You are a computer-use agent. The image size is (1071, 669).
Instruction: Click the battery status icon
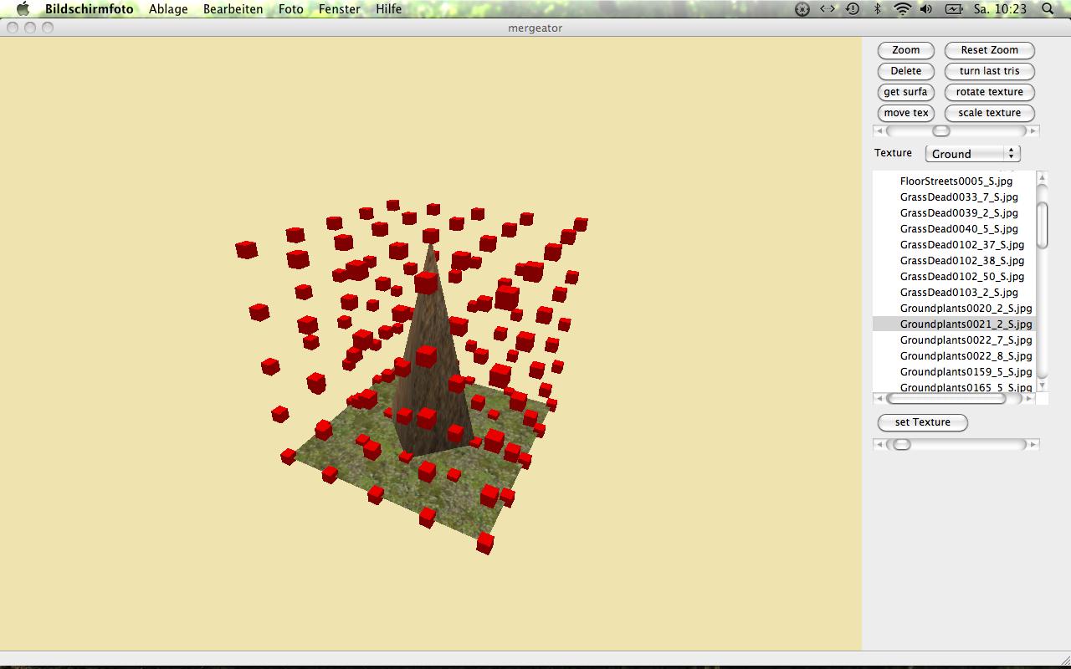[954, 9]
